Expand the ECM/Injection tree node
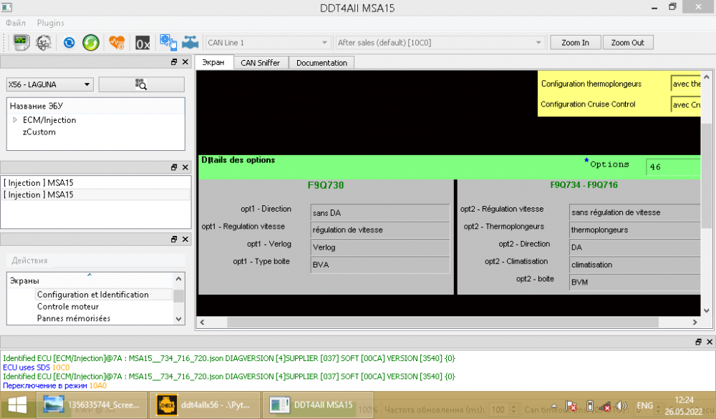 15,120
